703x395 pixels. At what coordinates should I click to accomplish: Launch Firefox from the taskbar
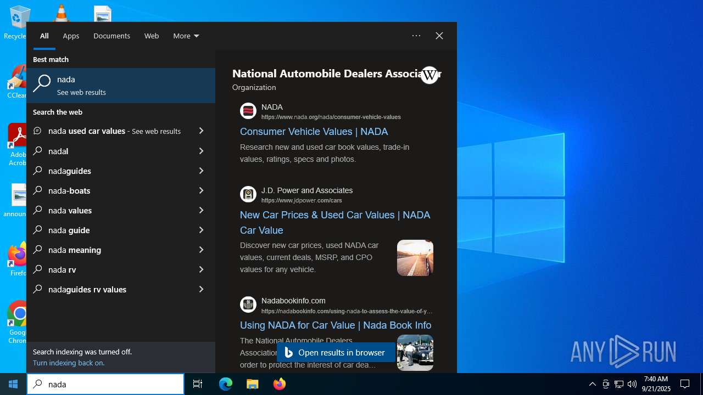pyautogui.click(x=280, y=384)
